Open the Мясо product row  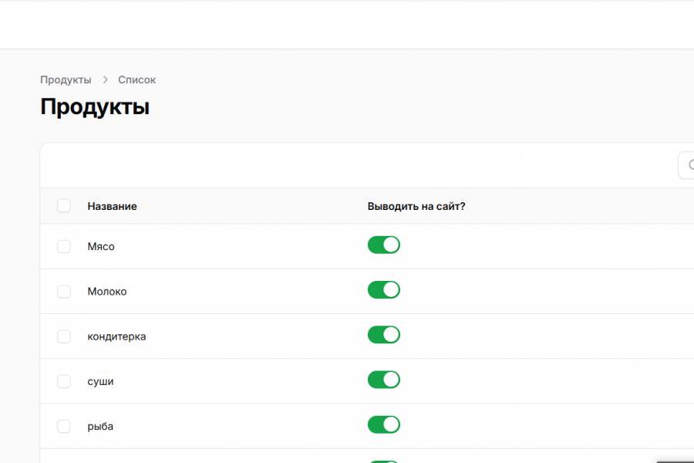[101, 247]
